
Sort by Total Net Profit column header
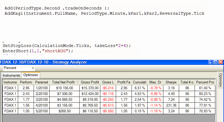coord(63,82)
